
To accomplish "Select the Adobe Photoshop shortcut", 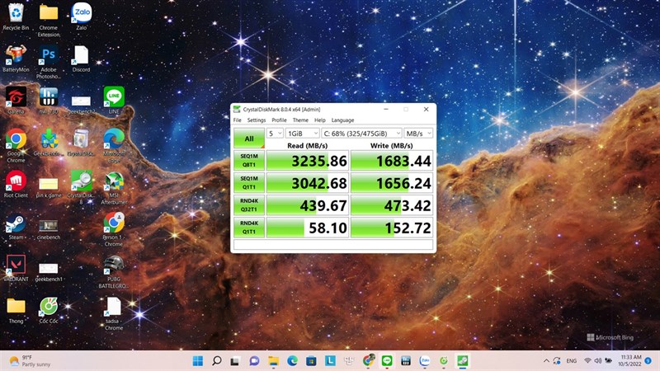I will (49, 62).
